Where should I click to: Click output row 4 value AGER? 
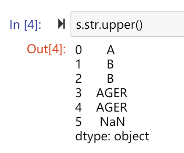pos(112,107)
